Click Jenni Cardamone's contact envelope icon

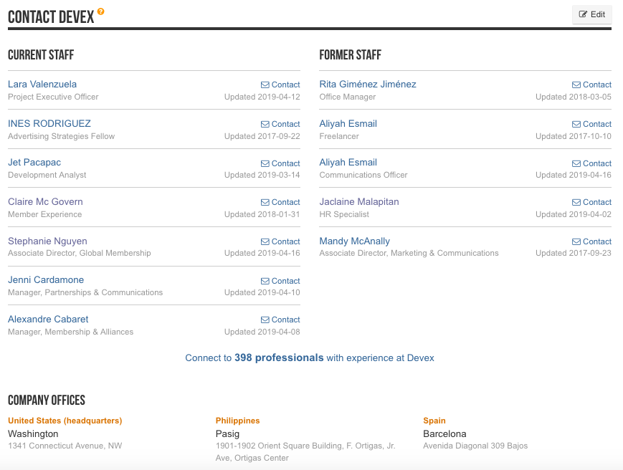tap(265, 281)
